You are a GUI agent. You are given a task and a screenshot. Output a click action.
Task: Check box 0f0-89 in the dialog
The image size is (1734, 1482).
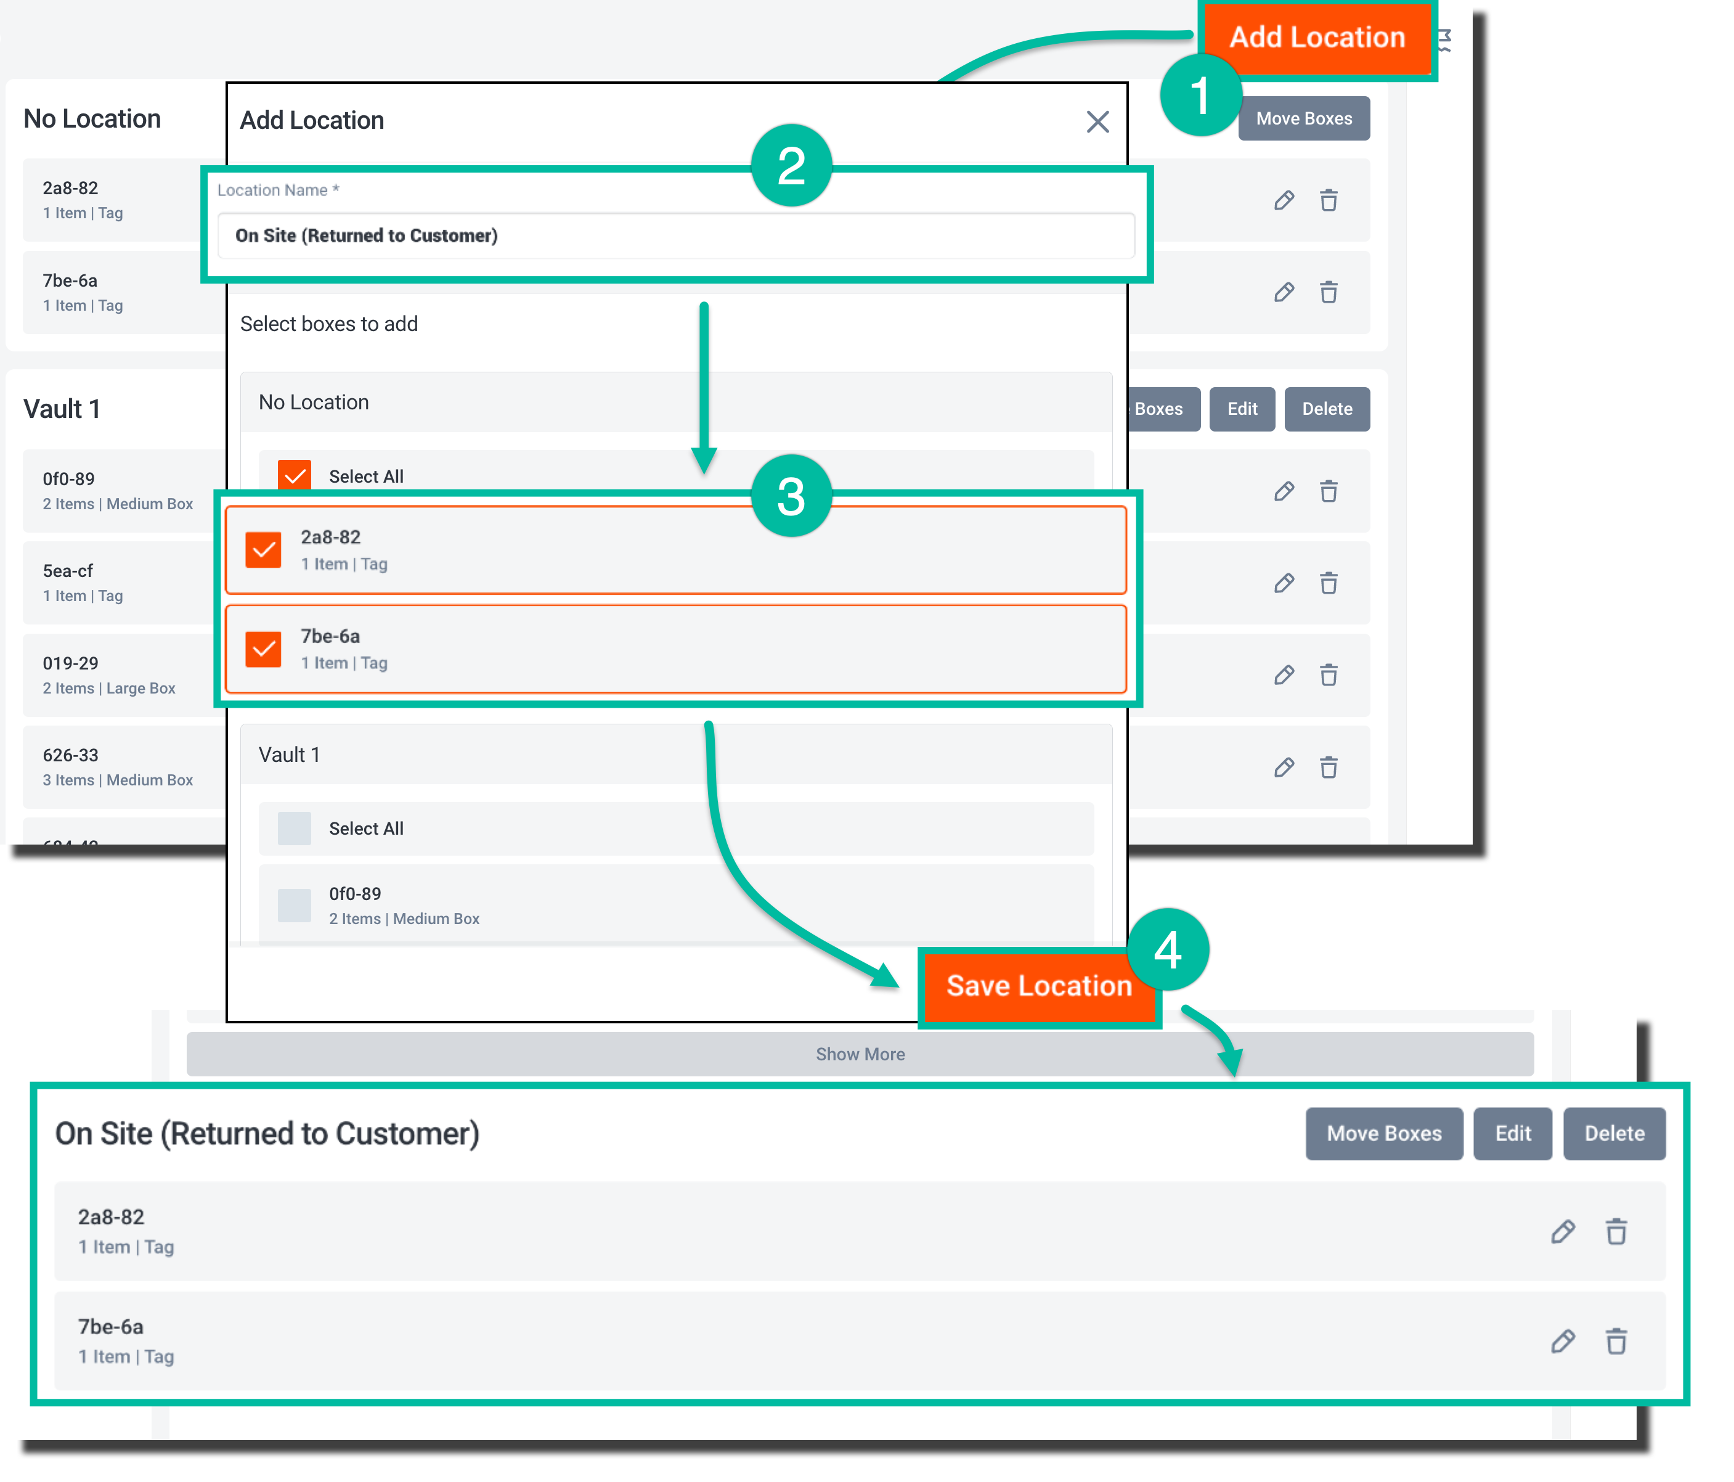[294, 905]
